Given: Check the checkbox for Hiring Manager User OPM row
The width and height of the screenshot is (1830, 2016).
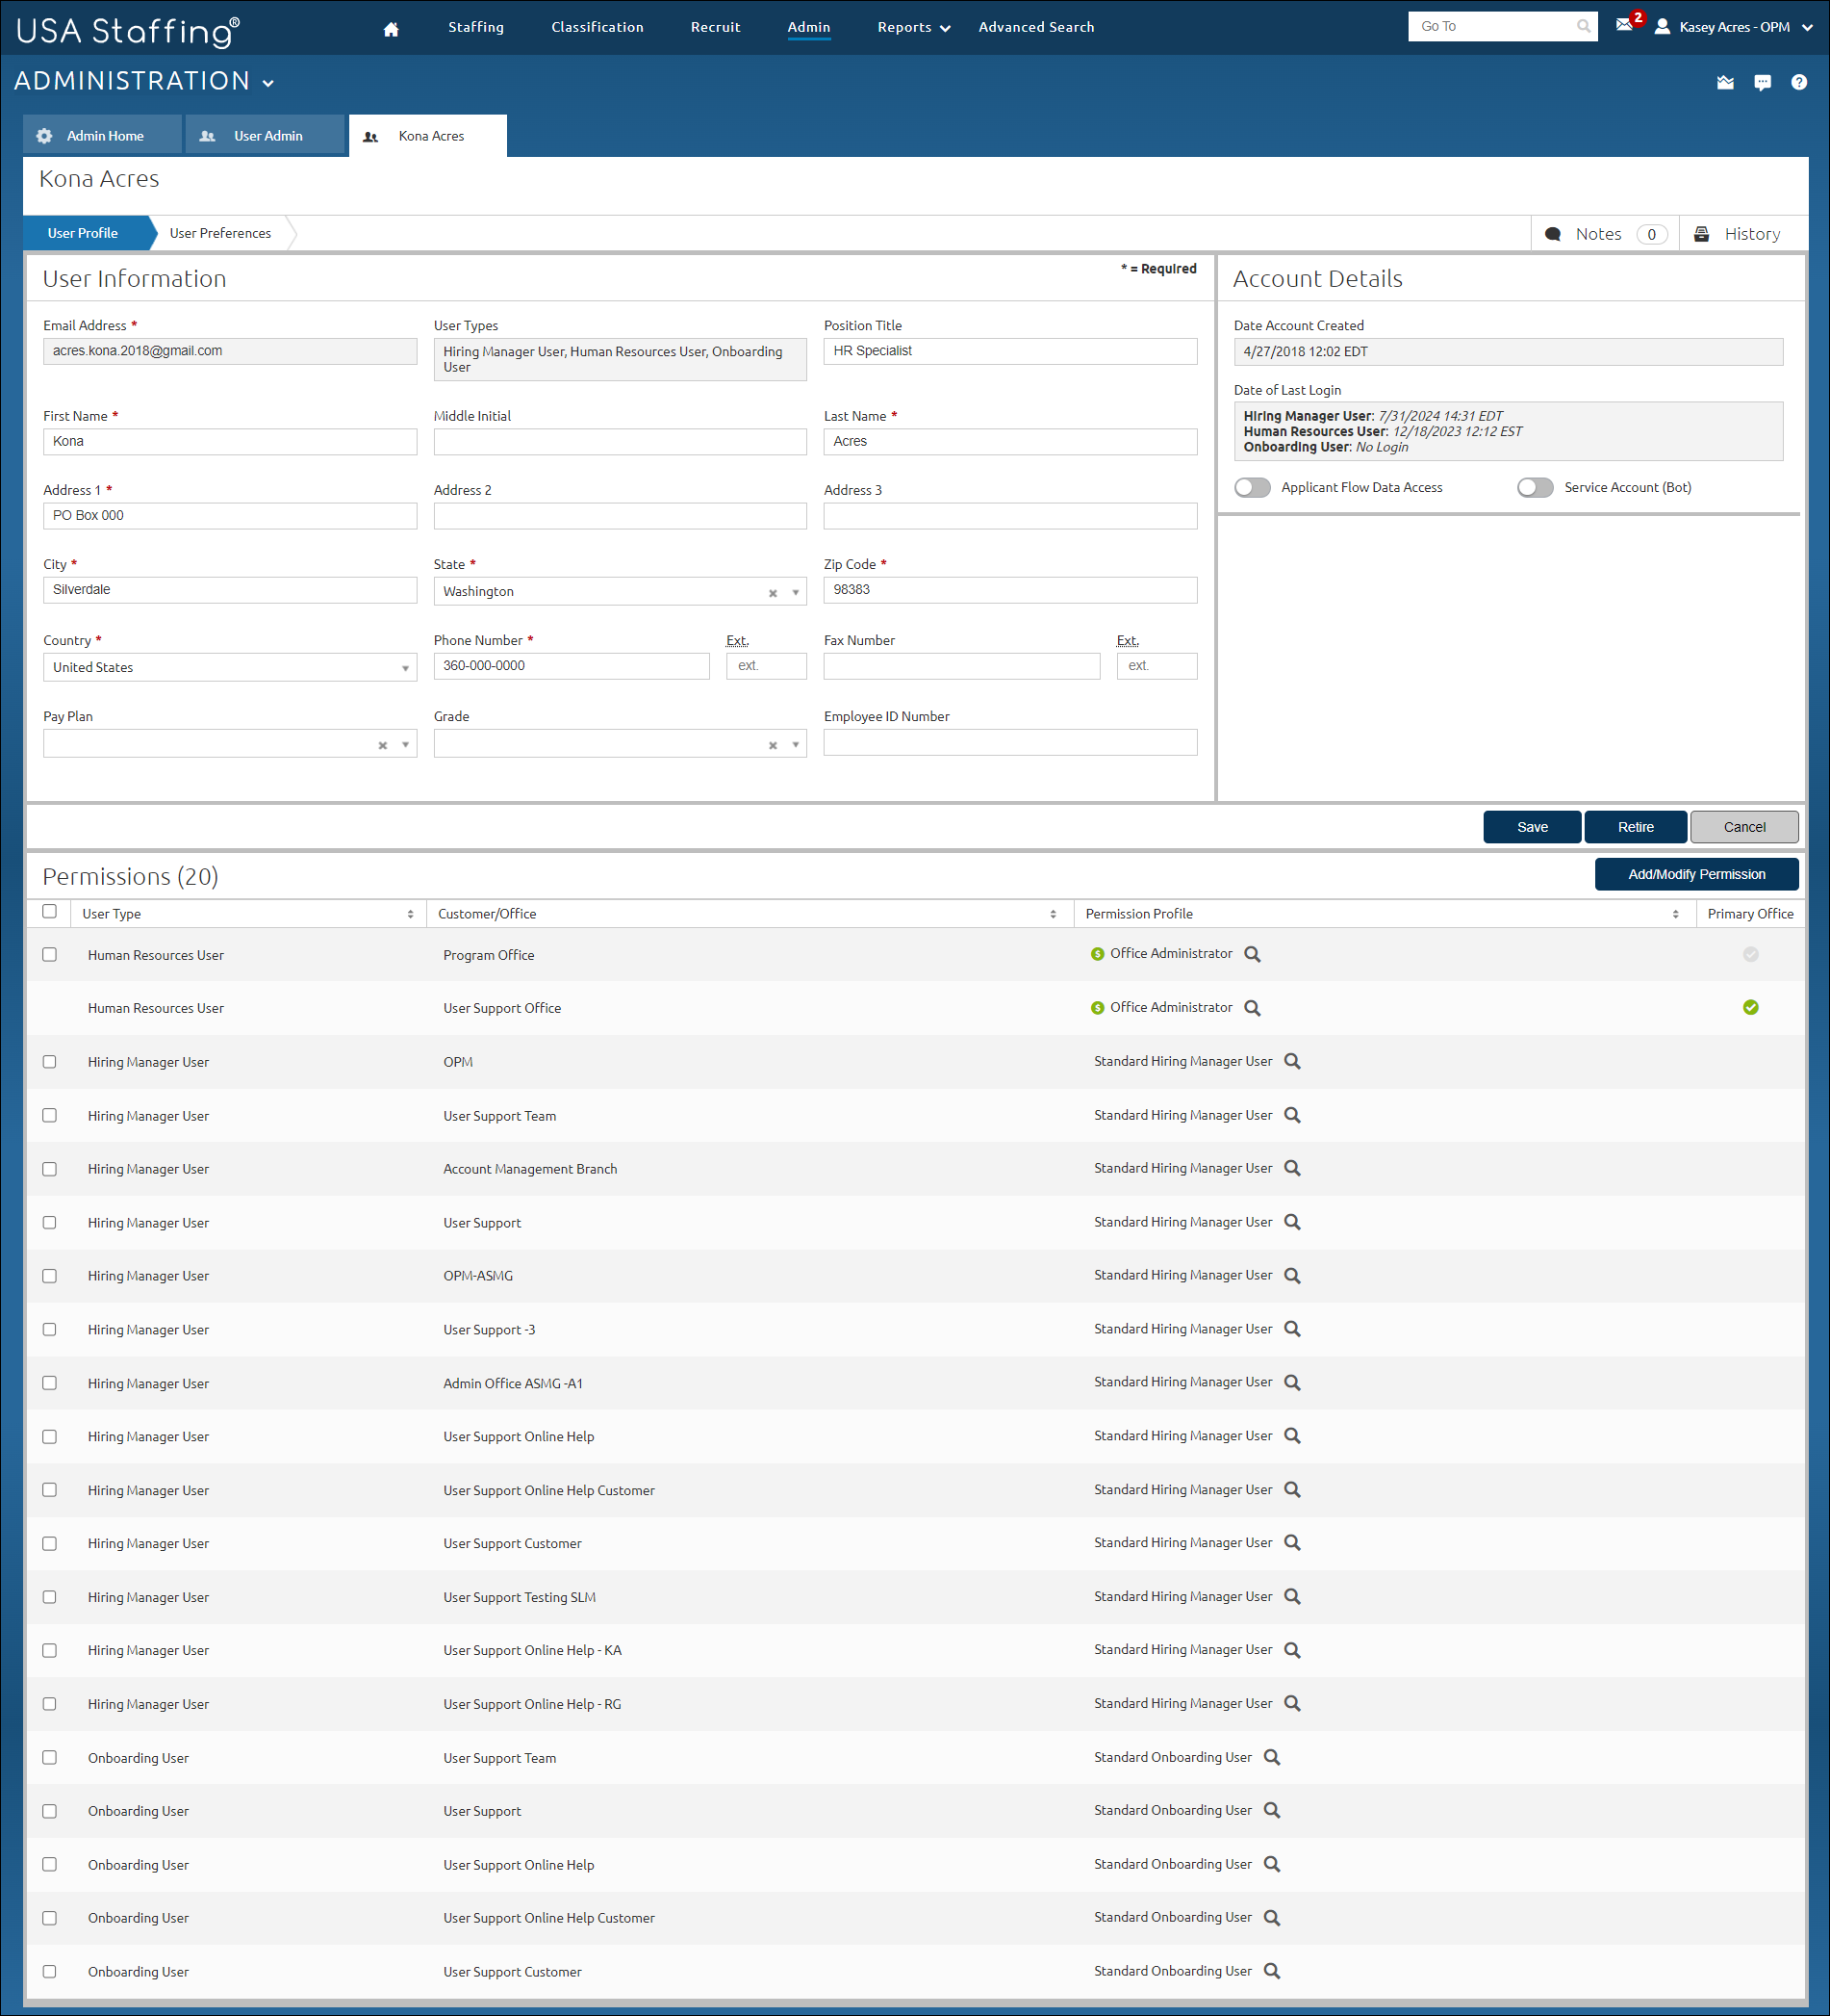Looking at the screenshot, I should (x=49, y=1061).
